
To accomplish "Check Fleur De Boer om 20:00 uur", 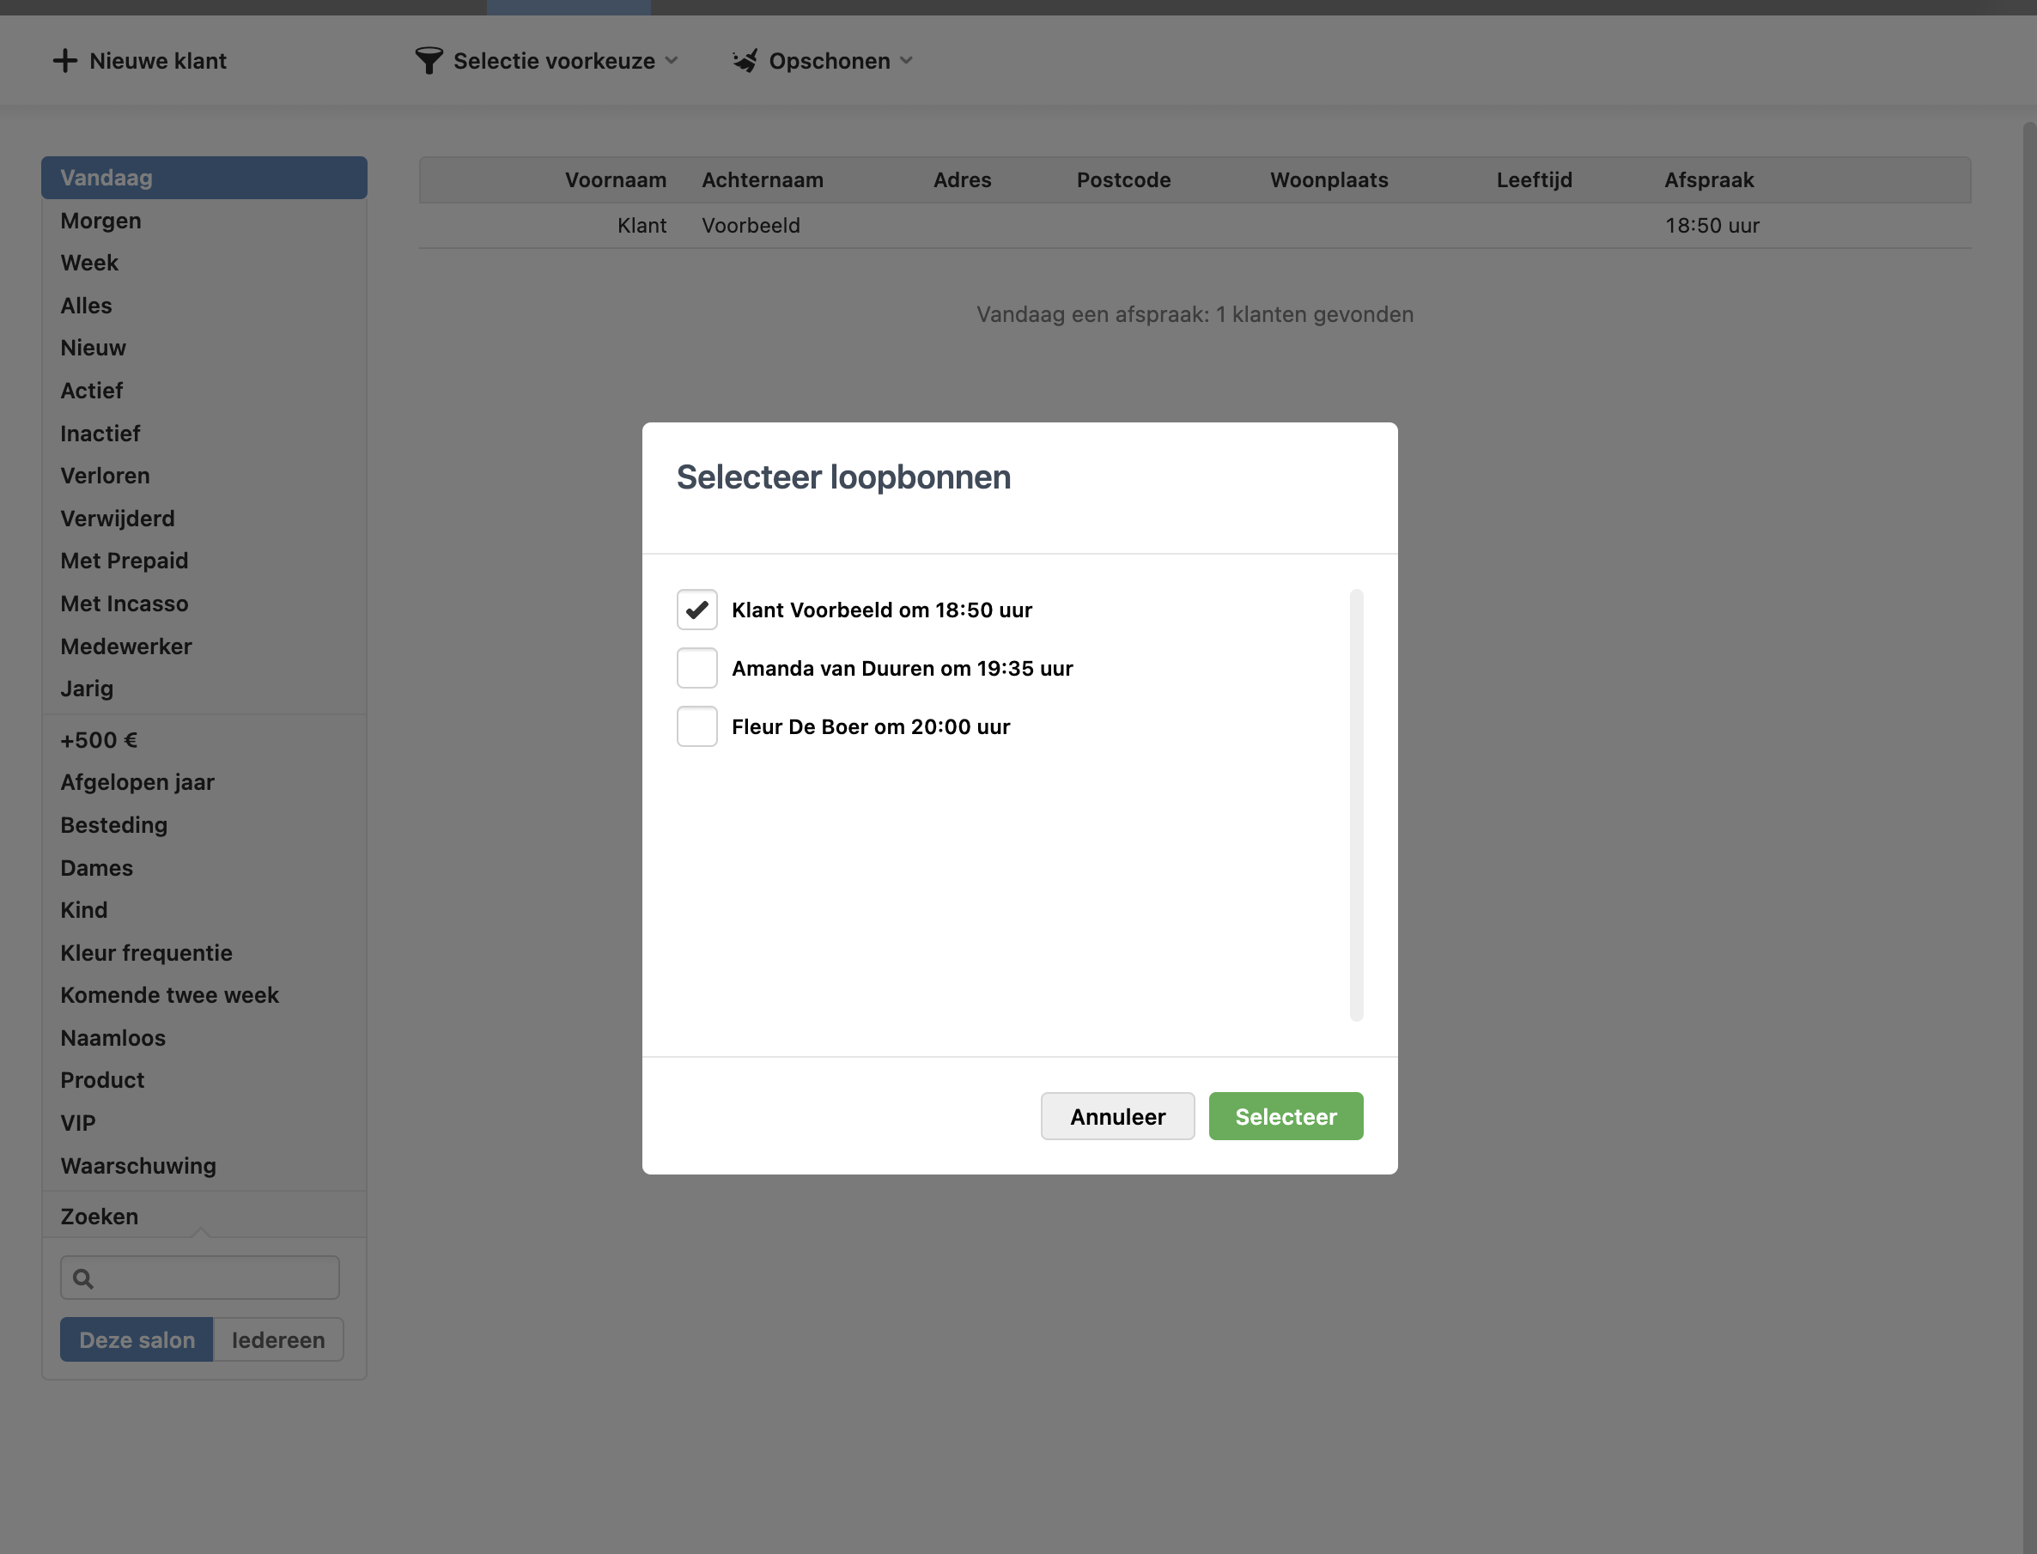I will [x=696, y=726].
